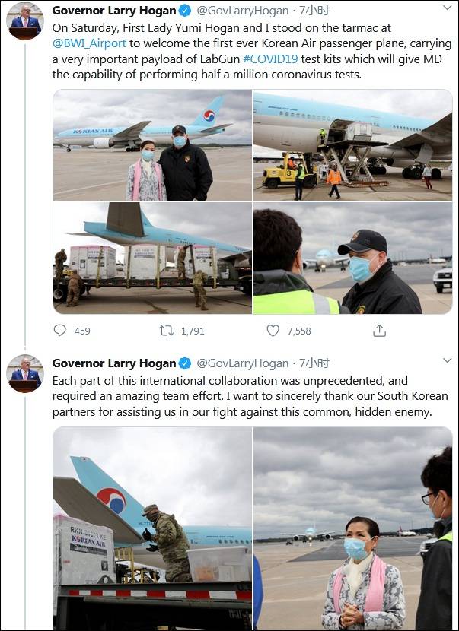Open the photo of the woman in the pink scarf

coord(352,528)
